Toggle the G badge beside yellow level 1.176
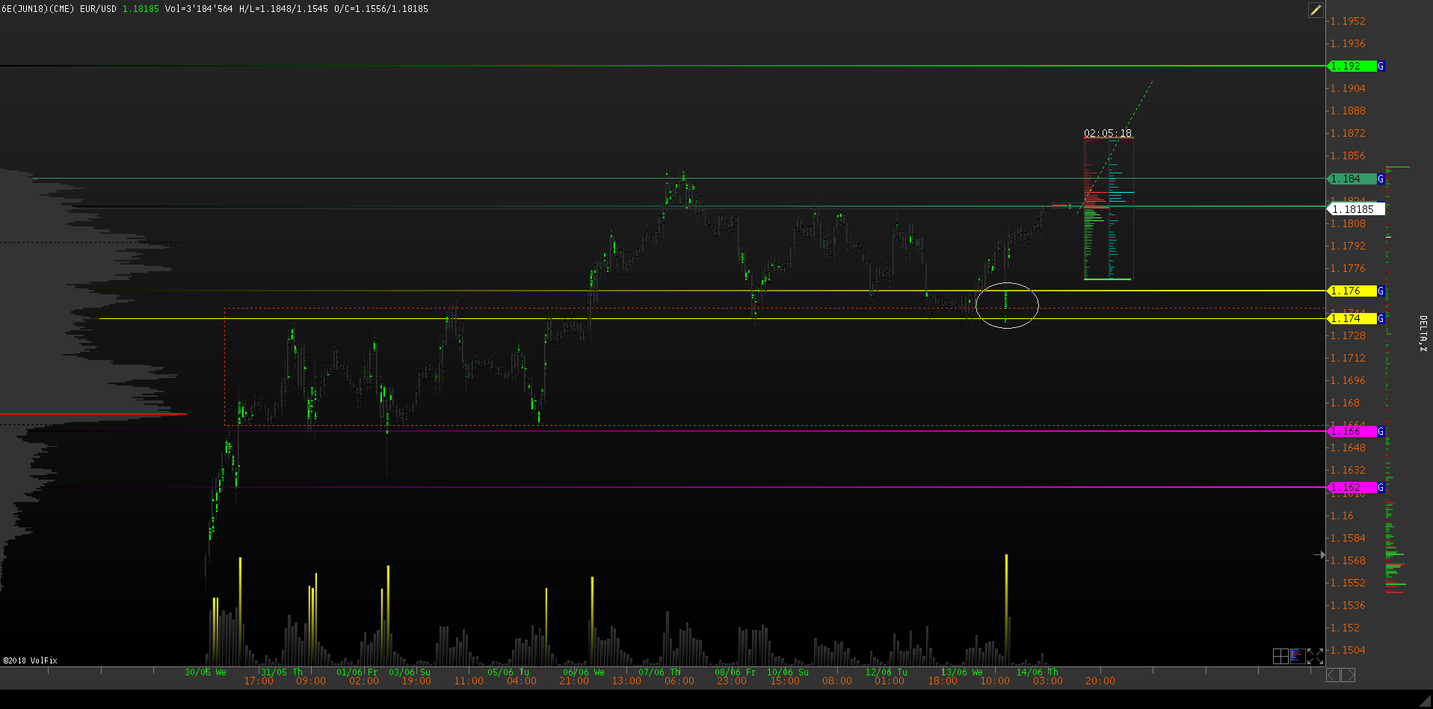The image size is (1433, 709). click(1381, 291)
